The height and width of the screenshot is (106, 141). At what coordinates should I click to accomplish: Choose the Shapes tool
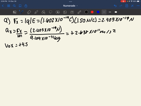(43, 12)
